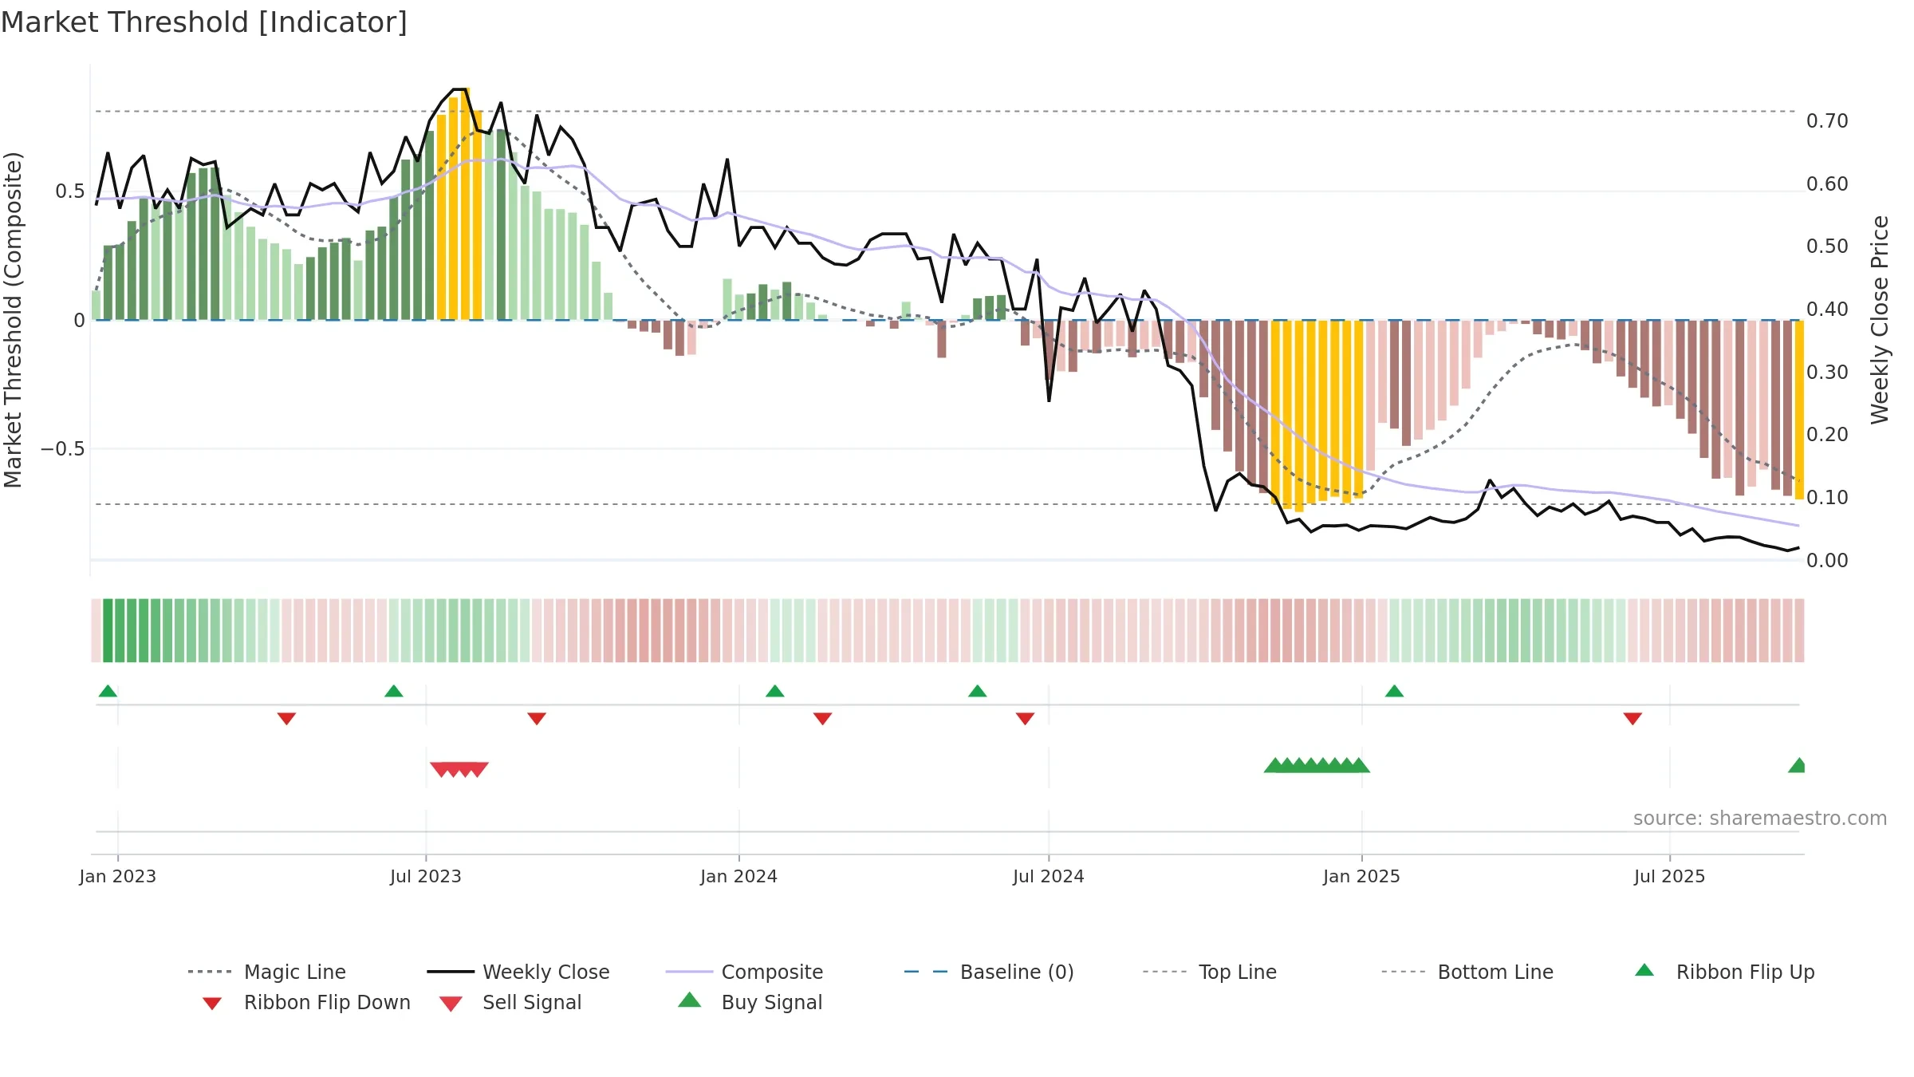Image resolution: width=1914 pixels, height=1077 pixels.
Task: Click the 0.10 price axis tick
Action: pos(1827,498)
